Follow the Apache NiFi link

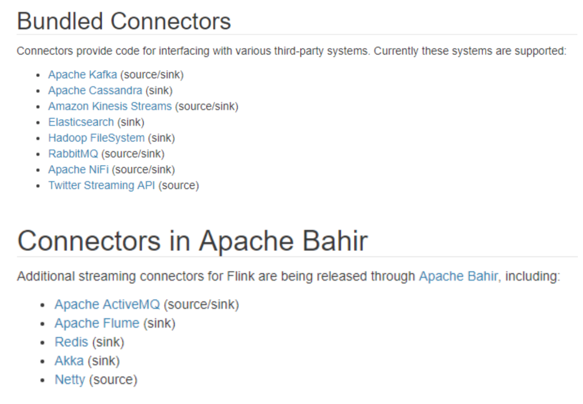tap(78, 169)
